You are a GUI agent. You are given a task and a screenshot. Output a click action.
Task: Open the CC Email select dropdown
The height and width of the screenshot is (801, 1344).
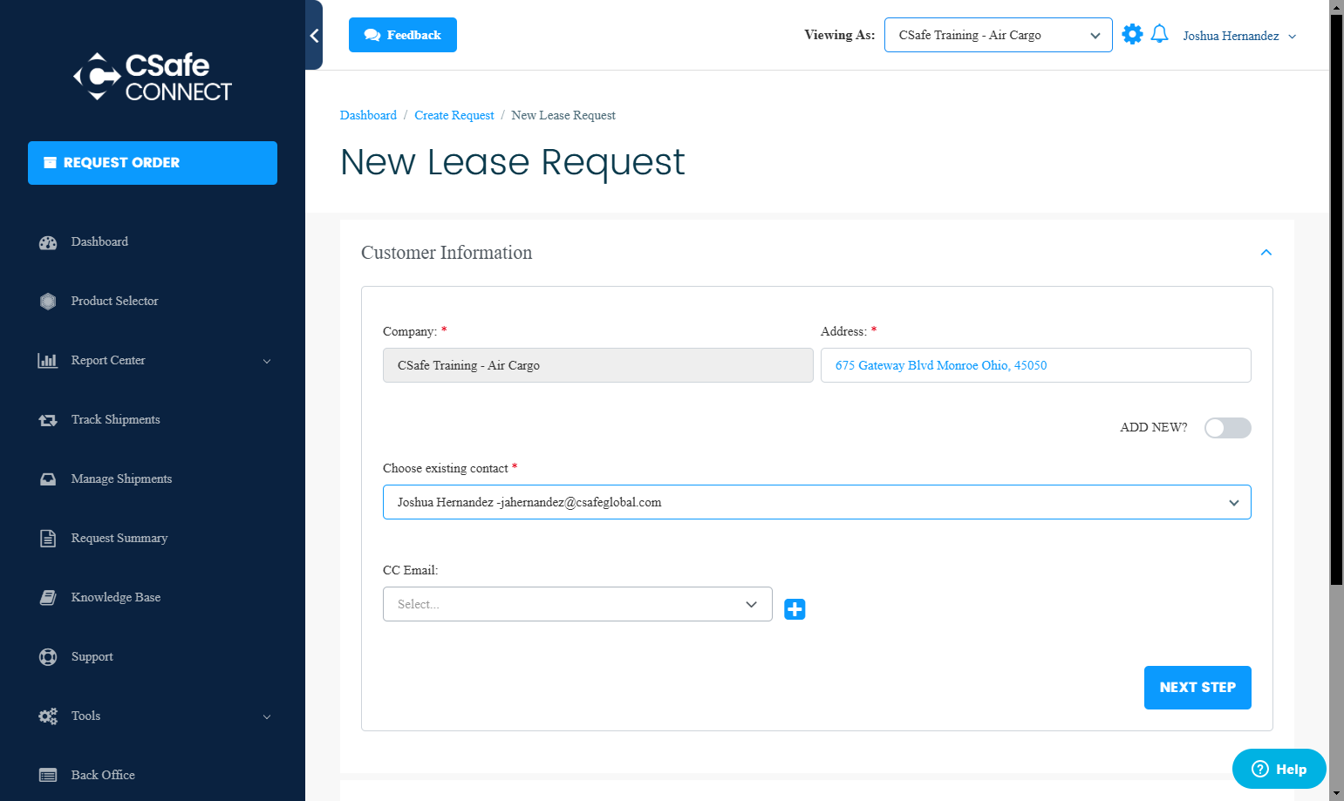click(x=577, y=604)
